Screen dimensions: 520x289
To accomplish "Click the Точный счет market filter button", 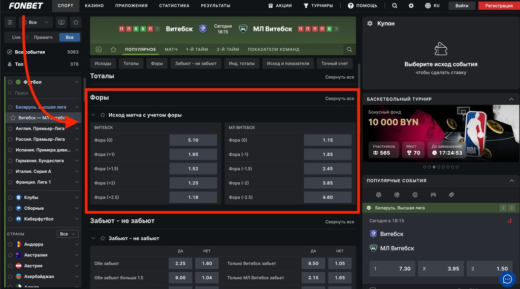I will coord(335,63).
